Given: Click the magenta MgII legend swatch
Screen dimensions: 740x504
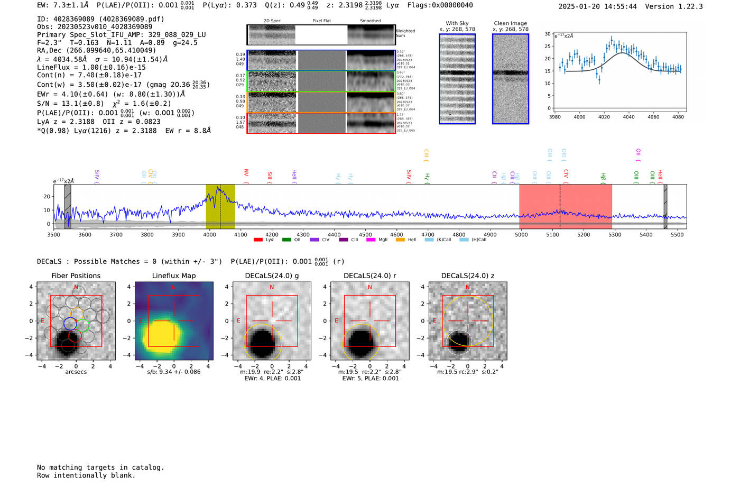Looking at the screenshot, I should 371,240.
